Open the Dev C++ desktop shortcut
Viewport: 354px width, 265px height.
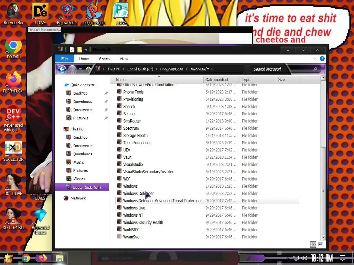(13, 119)
